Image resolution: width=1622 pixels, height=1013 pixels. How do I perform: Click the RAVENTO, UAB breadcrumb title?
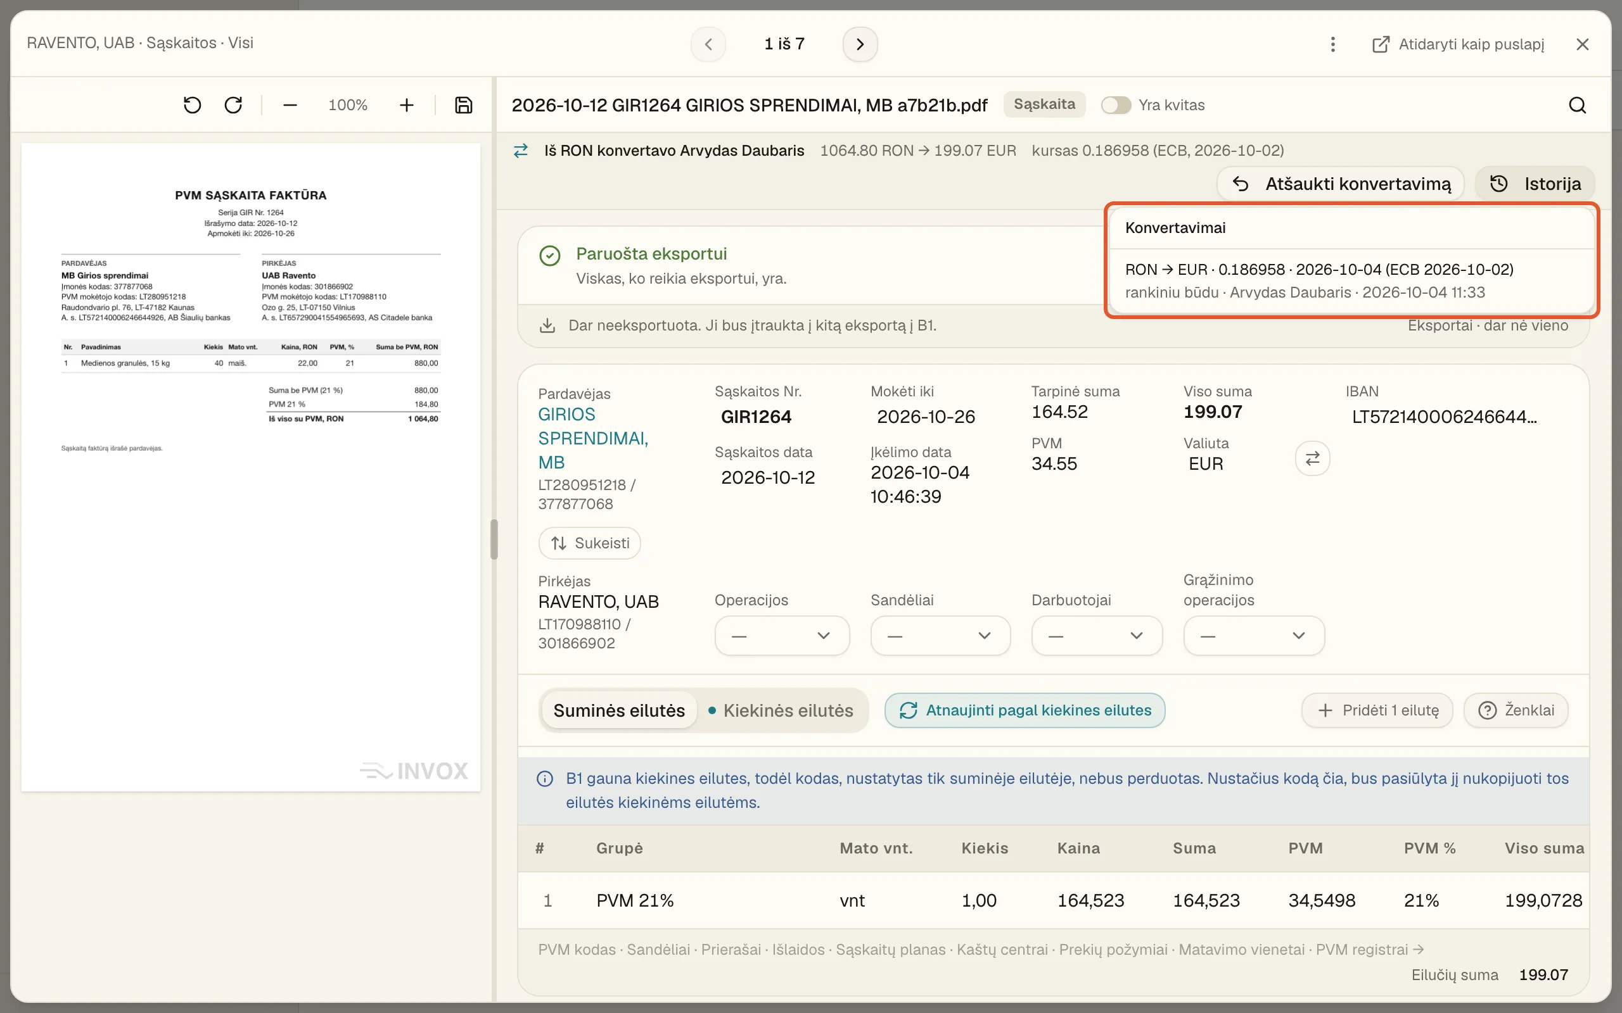pyautogui.click(x=80, y=43)
